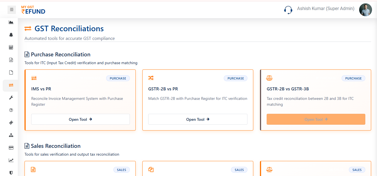The height and width of the screenshot is (176, 377).
Task: Open Tool for GSTR-2B vs GSTR-3B
Action: coord(316,119)
